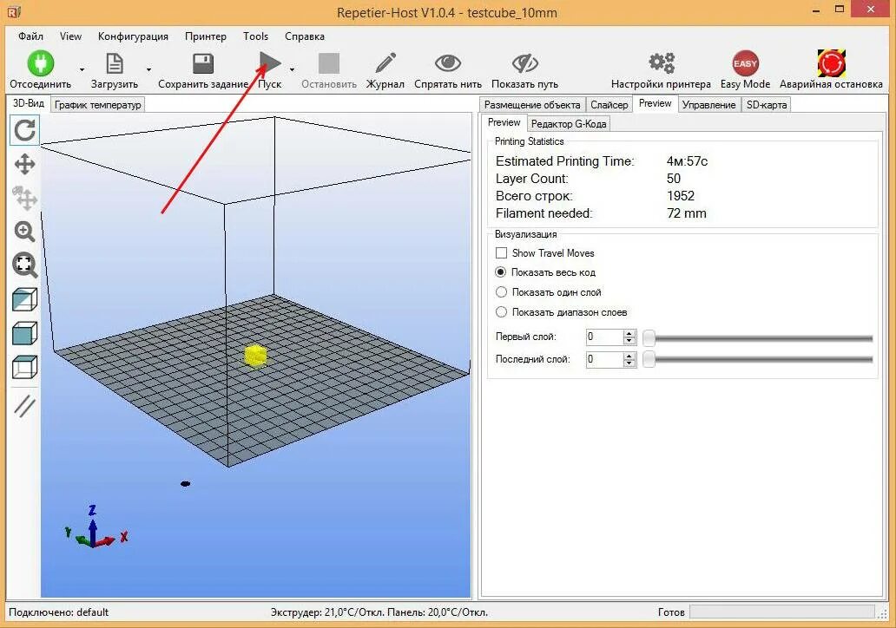
Task: Select Показать весь код radio button
Action: (501, 272)
